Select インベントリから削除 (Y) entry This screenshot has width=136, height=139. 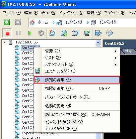click(x=77, y=122)
